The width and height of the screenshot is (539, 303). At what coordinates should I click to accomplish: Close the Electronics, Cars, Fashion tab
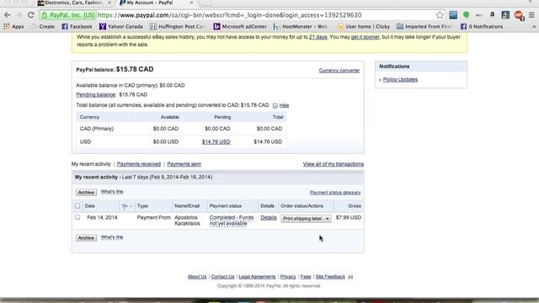(x=109, y=3)
